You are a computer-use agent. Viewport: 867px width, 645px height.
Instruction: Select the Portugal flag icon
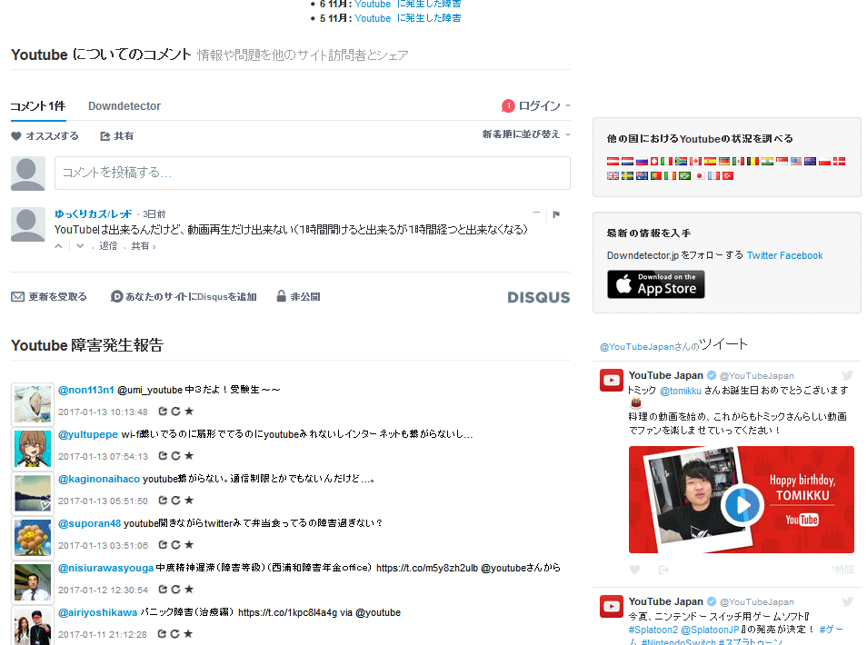tap(656, 175)
